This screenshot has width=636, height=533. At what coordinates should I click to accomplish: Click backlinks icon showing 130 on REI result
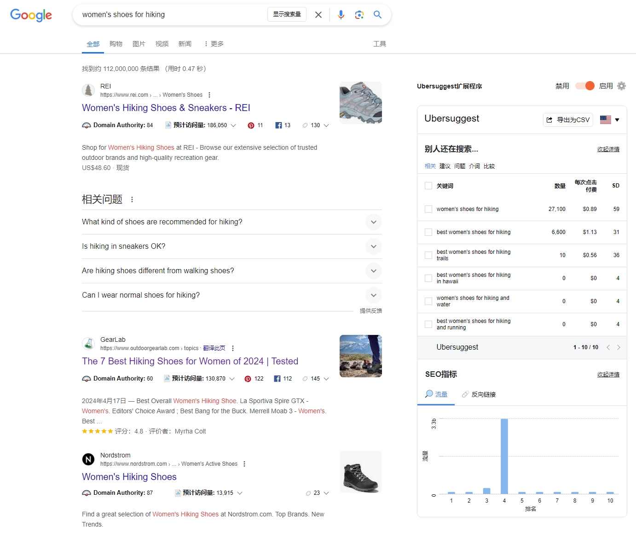(305, 125)
